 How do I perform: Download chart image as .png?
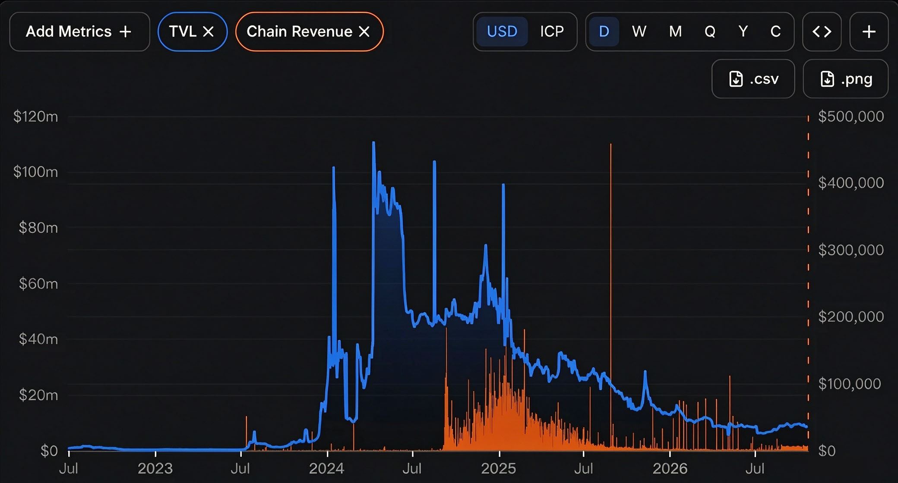click(845, 79)
